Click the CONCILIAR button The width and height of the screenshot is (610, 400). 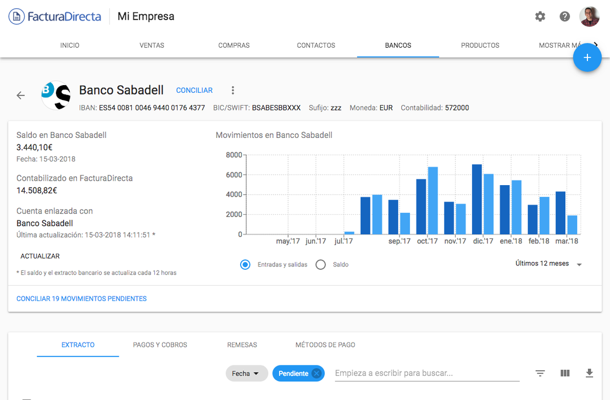[x=194, y=91]
